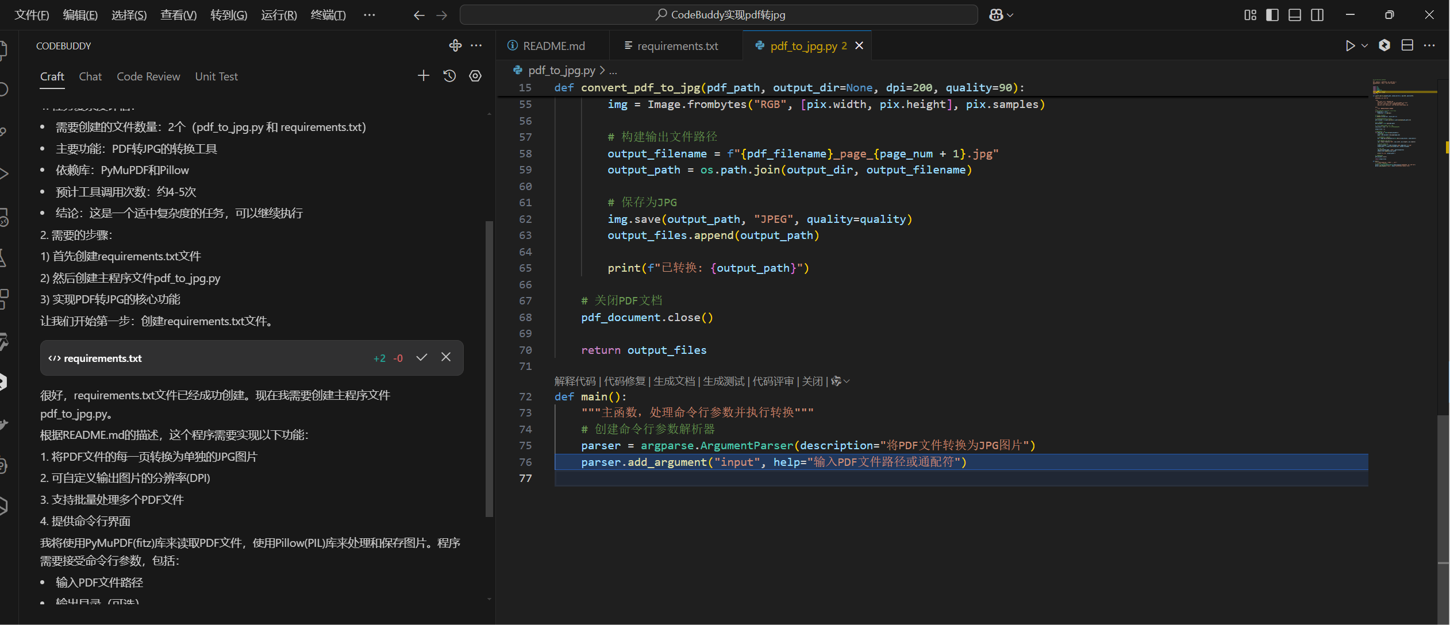Toggle secondary sidebar visibility
The width and height of the screenshot is (1450, 625).
coord(1317,15)
